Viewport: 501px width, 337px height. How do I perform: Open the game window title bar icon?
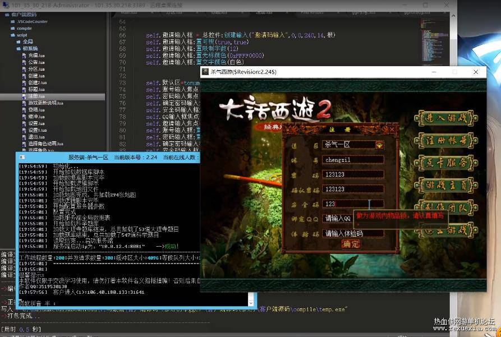pos(205,72)
